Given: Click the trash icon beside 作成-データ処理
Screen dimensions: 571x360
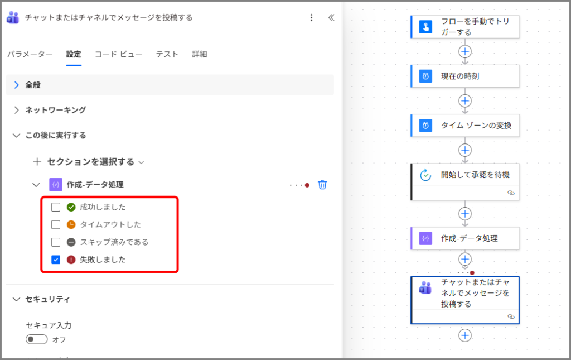Looking at the screenshot, I should [322, 185].
